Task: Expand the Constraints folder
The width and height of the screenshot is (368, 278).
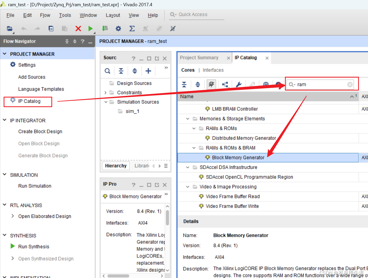Action: (105, 93)
